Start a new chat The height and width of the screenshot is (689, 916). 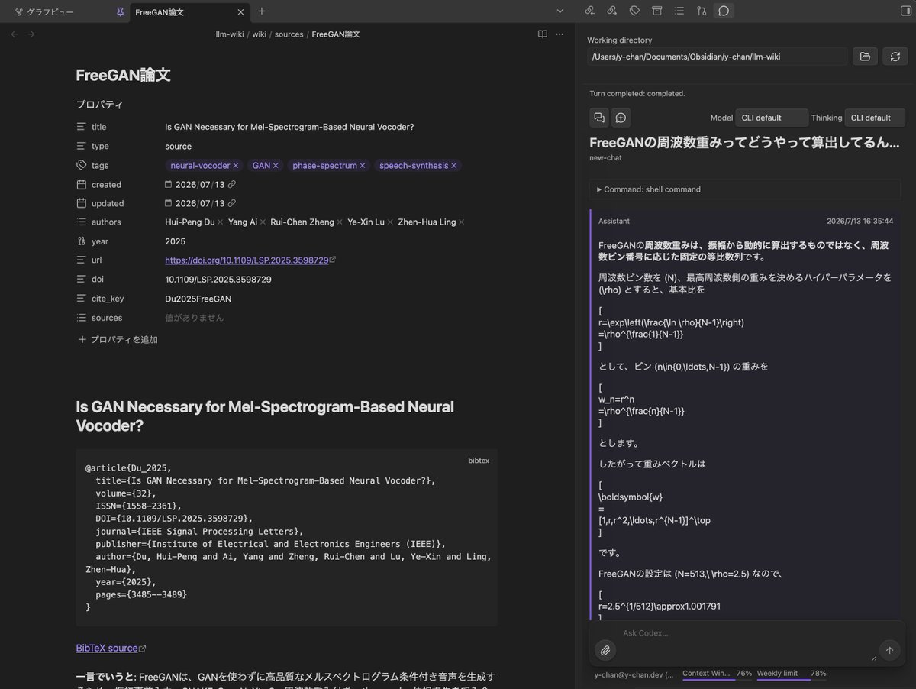[x=621, y=118]
